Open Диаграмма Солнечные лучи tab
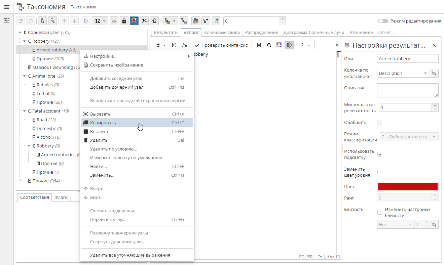Image resolution: width=444 pixels, height=265 pixels. (314, 32)
